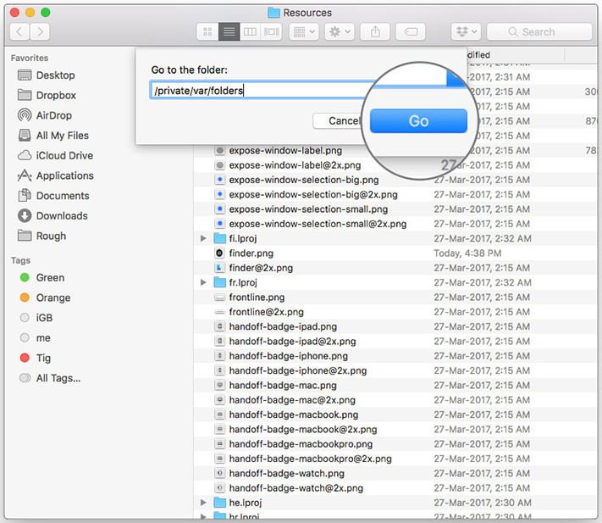
Task: Select Cover Flow view icon
Action: tap(271, 32)
